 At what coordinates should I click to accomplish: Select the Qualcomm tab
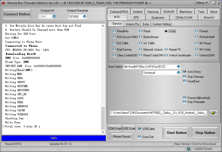[x=158, y=18]
